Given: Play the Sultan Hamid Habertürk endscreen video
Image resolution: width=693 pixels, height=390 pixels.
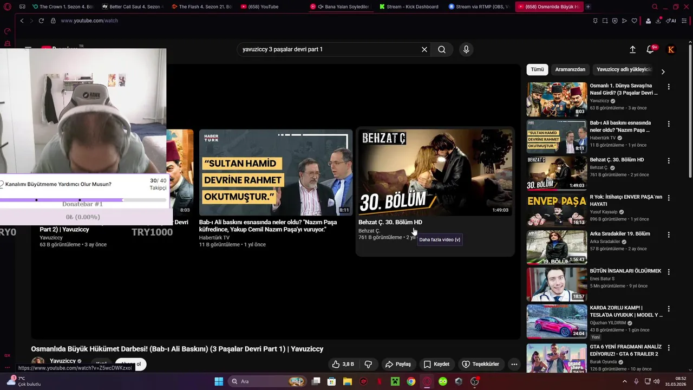Looking at the screenshot, I should pos(276,172).
